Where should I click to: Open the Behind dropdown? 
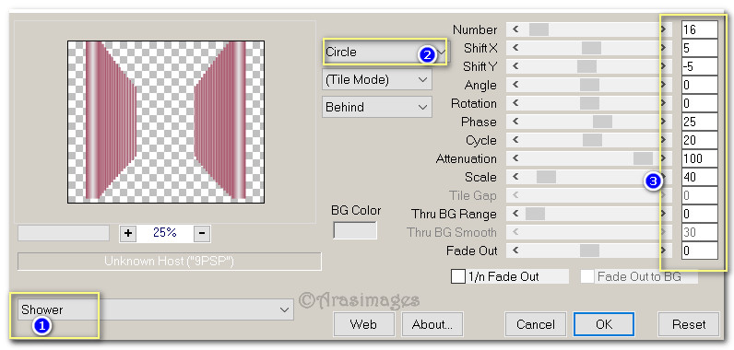(377, 107)
